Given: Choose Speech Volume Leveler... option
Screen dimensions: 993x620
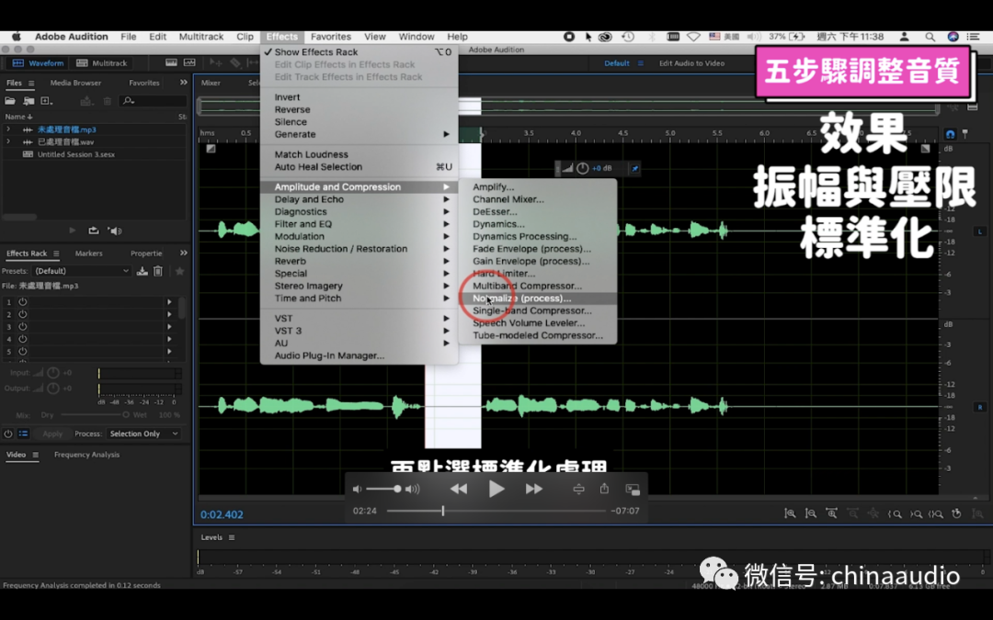Looking at the screenshot, I should click(x=538, y=322).
